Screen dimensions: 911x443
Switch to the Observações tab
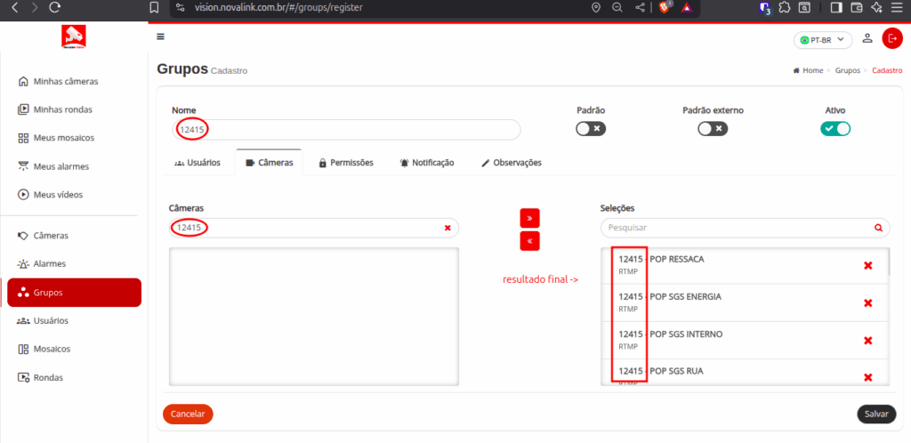tap(512, 163)
